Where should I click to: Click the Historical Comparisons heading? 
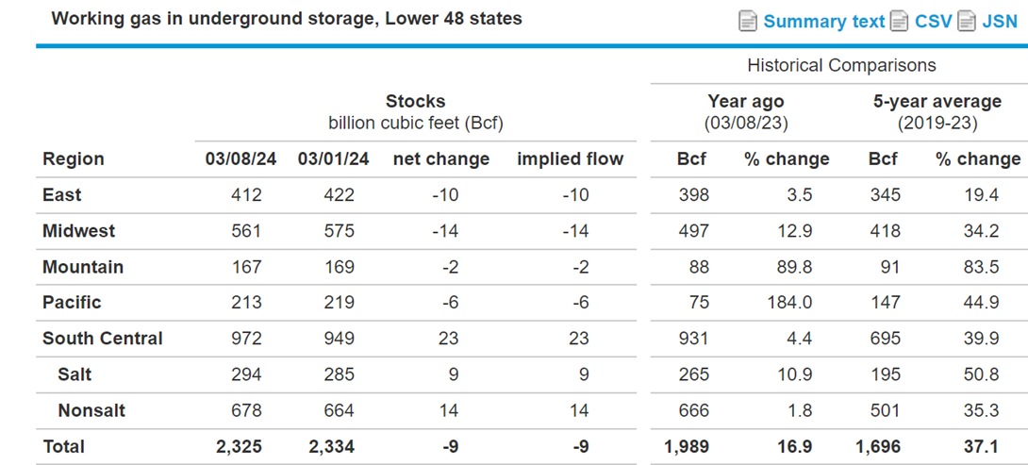842,66
